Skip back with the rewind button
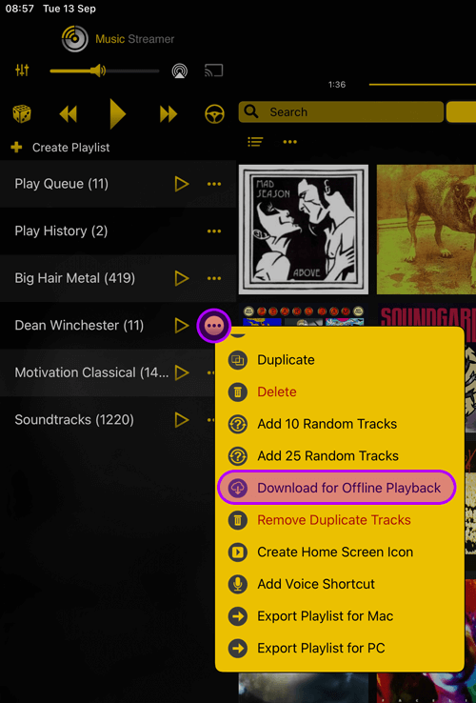The height and width of the screenshot is (703, 476). tap(69, 114)
